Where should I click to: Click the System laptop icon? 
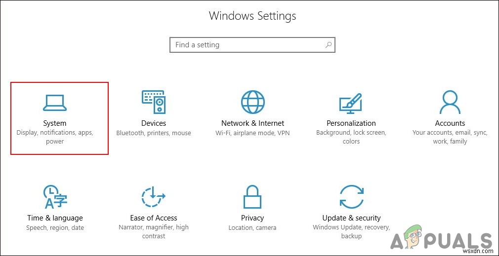tap(55, 103)
